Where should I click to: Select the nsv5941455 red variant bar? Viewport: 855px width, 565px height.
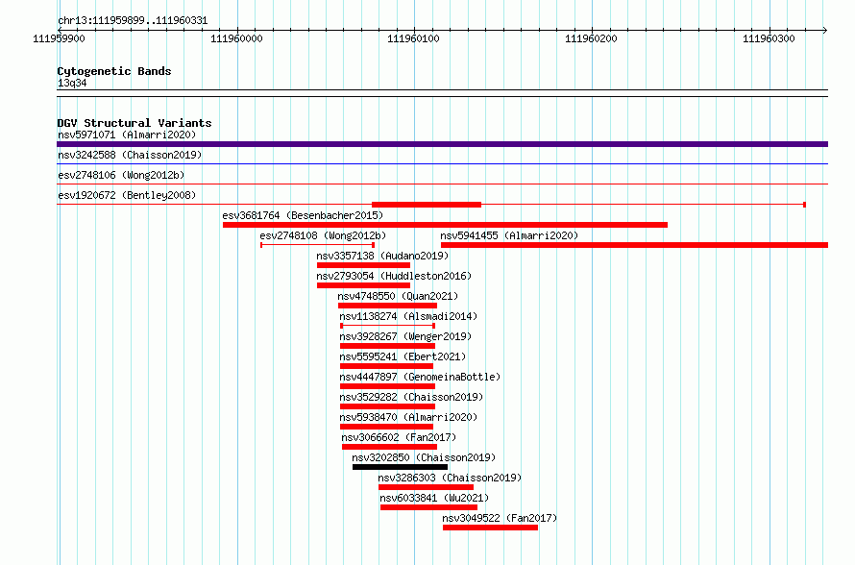pos(635,245)
